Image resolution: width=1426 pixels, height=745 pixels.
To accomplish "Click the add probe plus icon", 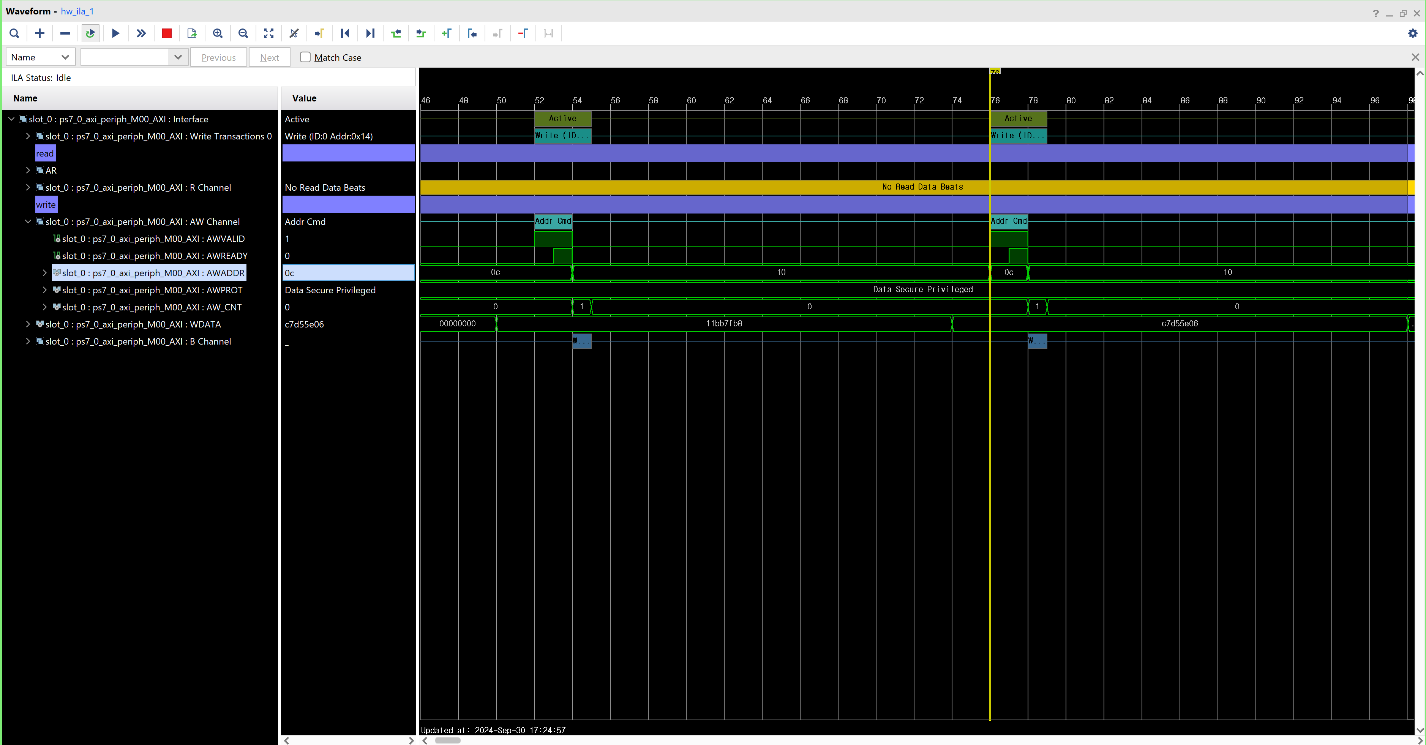I will pos(39,33).
